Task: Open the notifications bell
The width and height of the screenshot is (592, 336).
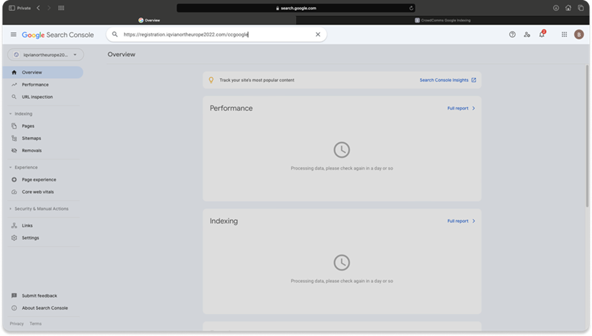Action: click(x=542, y=35)
